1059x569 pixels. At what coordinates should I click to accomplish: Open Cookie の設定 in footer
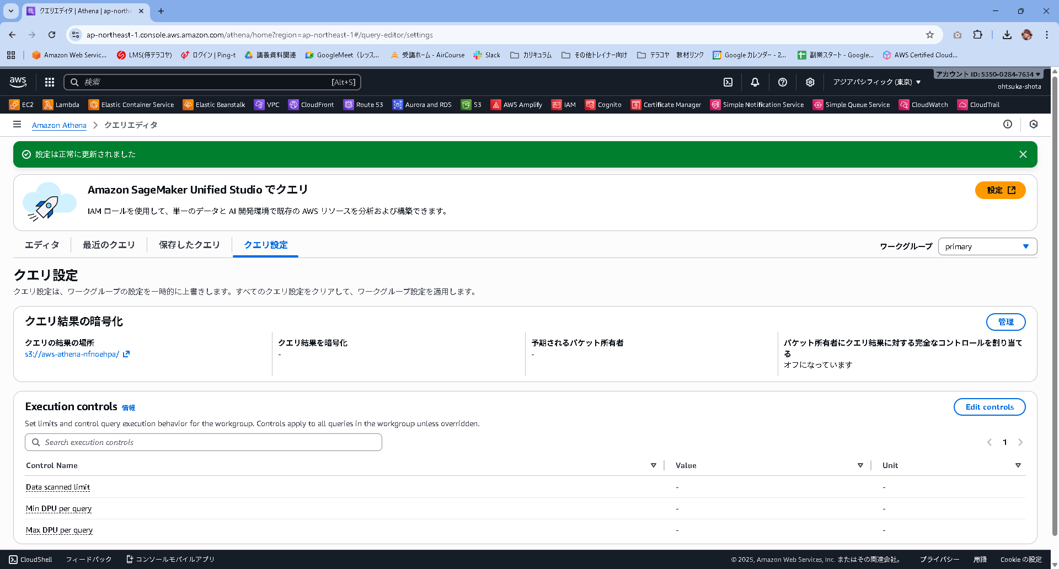1021,559
